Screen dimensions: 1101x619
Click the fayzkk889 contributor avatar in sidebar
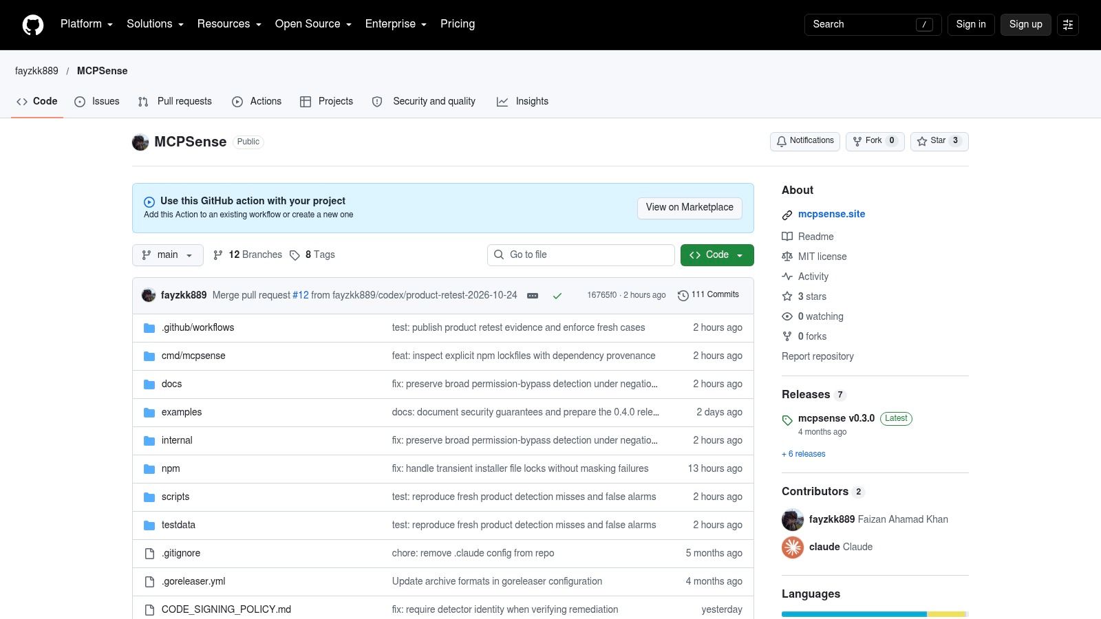793,520
